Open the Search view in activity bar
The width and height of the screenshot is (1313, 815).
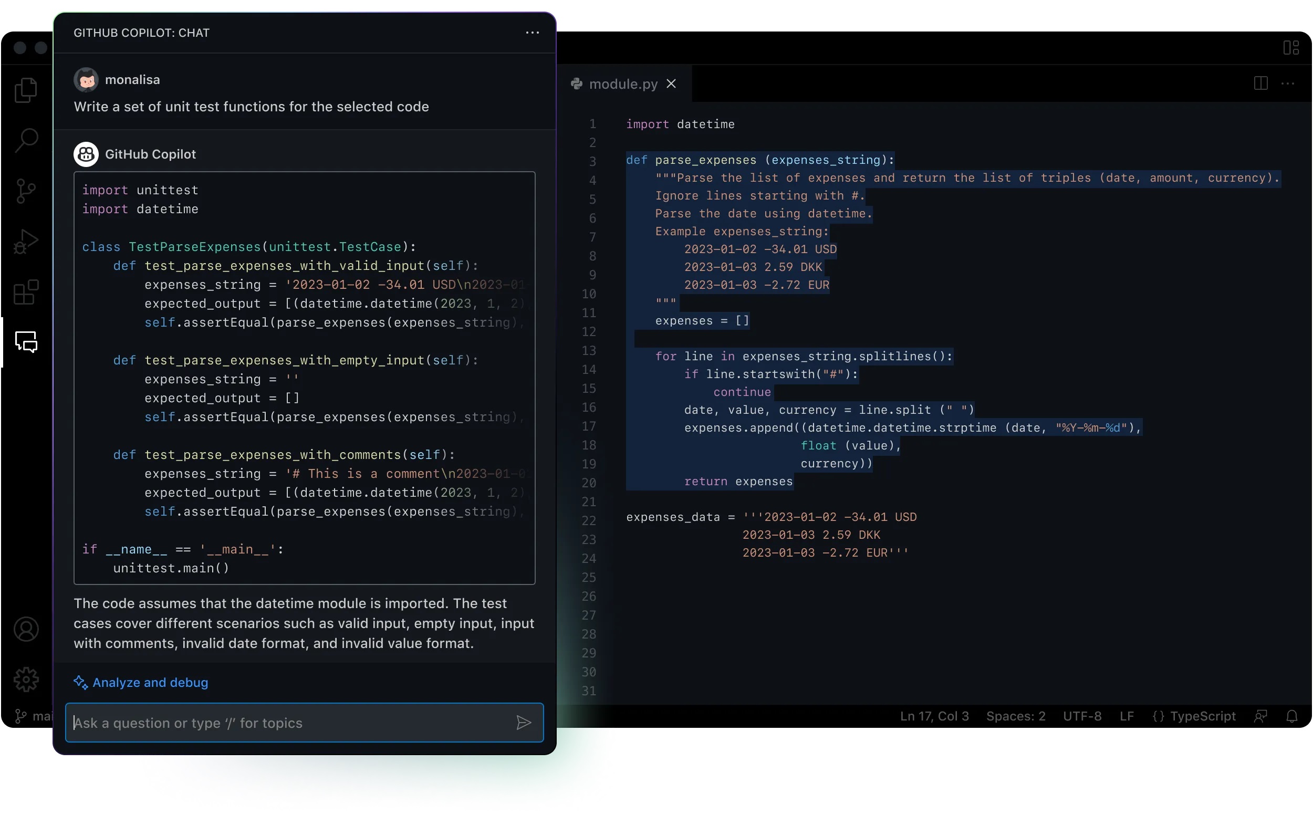[26, 140]
